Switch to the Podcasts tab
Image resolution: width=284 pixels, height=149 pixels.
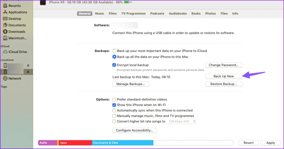(157, 13)
